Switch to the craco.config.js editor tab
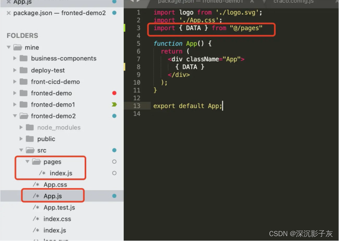 point(293,2)
